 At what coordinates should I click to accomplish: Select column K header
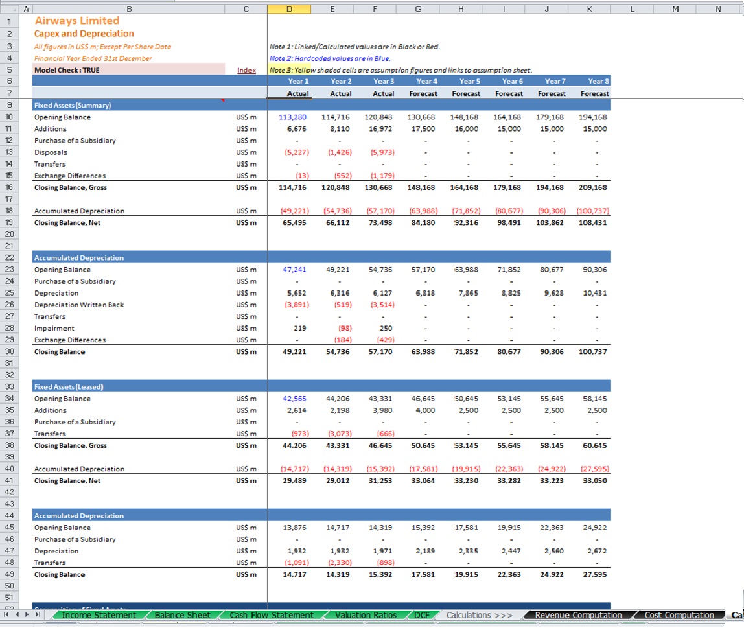click(589, 9)
